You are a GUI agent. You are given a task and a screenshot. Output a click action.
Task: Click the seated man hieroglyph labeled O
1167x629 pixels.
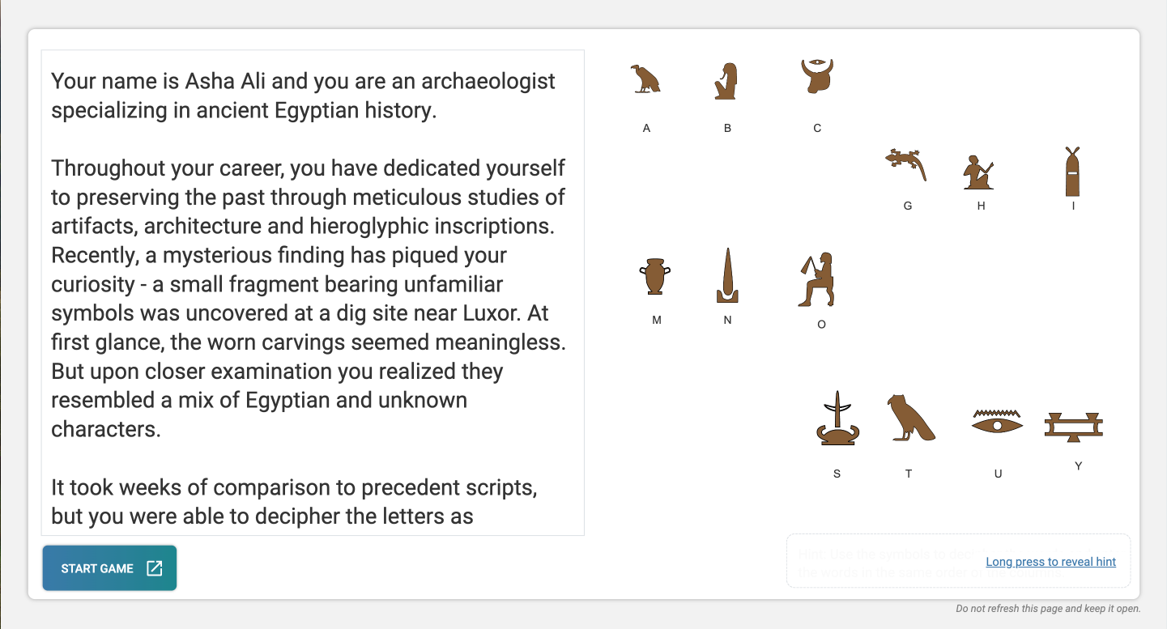pos(818,280)
